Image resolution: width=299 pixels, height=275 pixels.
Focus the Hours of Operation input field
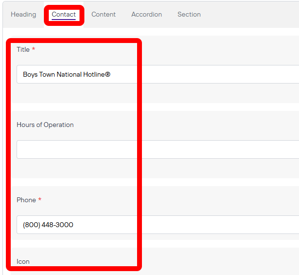click(158, 149)
